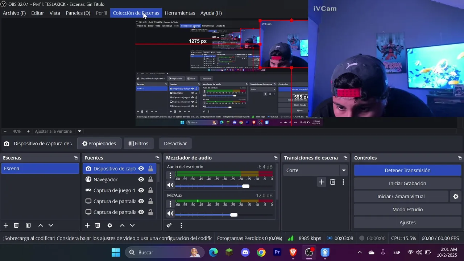Undock the Escenas panel icon

(75, 158)
